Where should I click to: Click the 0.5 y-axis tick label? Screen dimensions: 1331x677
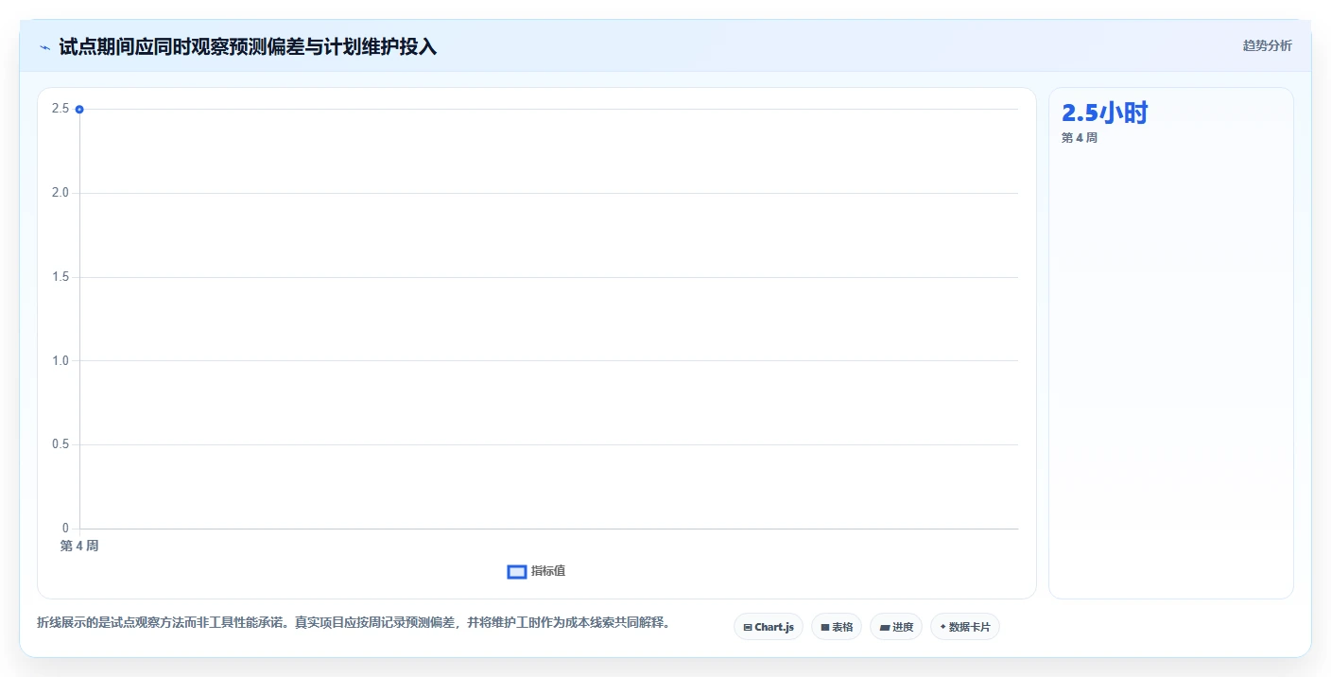(x=60, y=444)
